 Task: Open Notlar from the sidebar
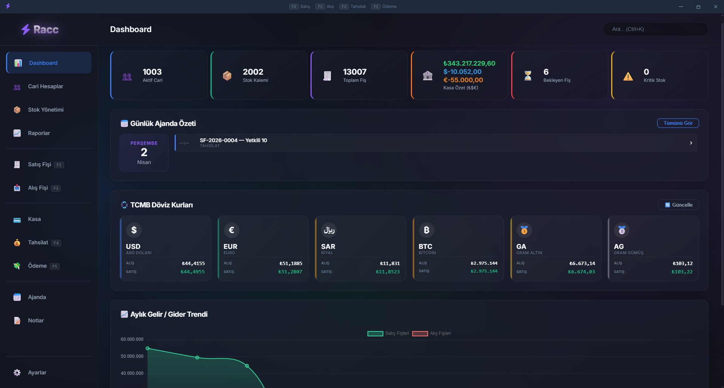[x=17, y=320]
